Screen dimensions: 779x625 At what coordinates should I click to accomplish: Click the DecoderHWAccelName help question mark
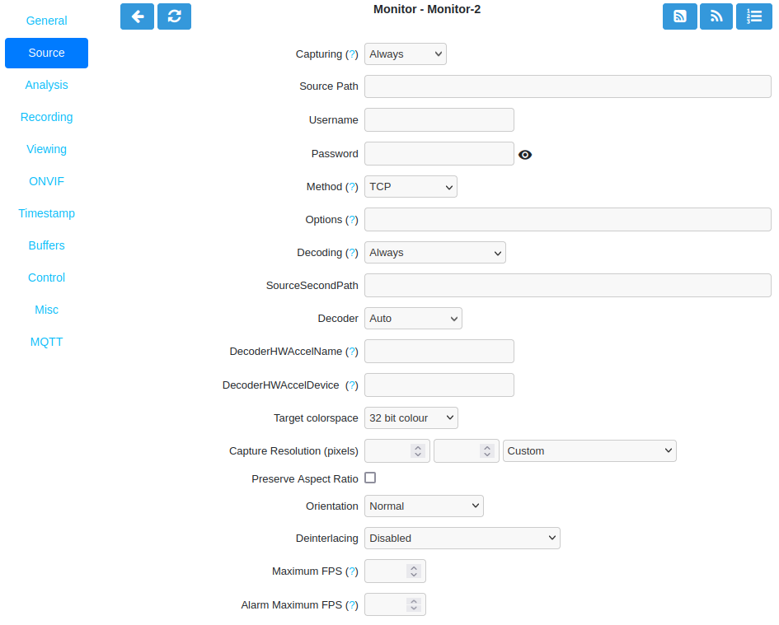point(352,352)
